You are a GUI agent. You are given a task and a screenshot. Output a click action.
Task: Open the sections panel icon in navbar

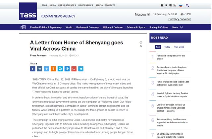click(x=23, y=27)
